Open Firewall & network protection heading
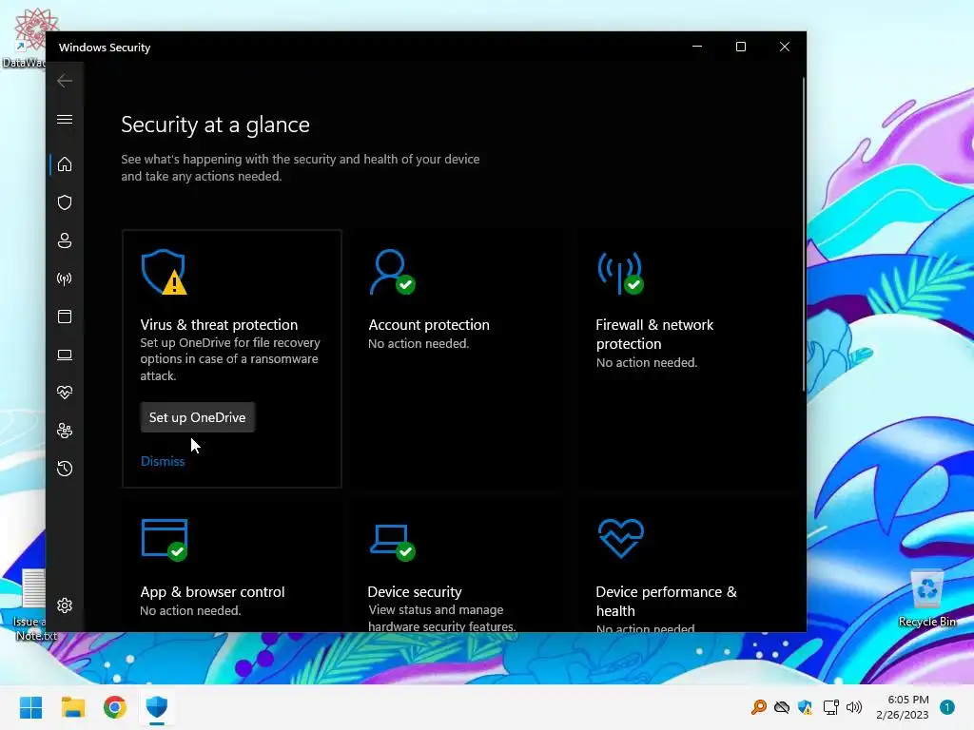 pyautogui.click(x=654, y=334)
